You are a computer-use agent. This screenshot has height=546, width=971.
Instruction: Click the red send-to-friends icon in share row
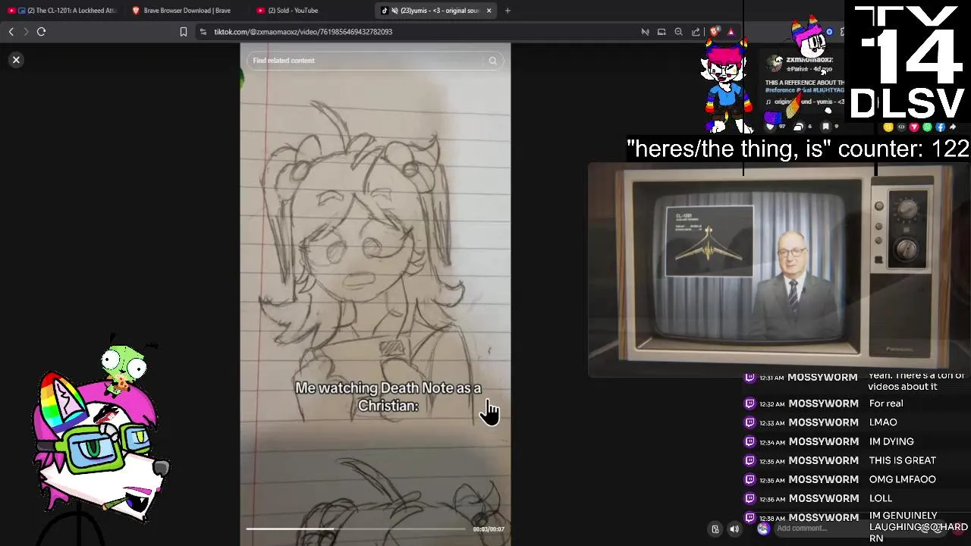tap(914, 127)
